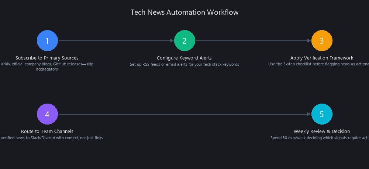
Task: Click the Slack/Discord description text
Action: click(52, 138)
